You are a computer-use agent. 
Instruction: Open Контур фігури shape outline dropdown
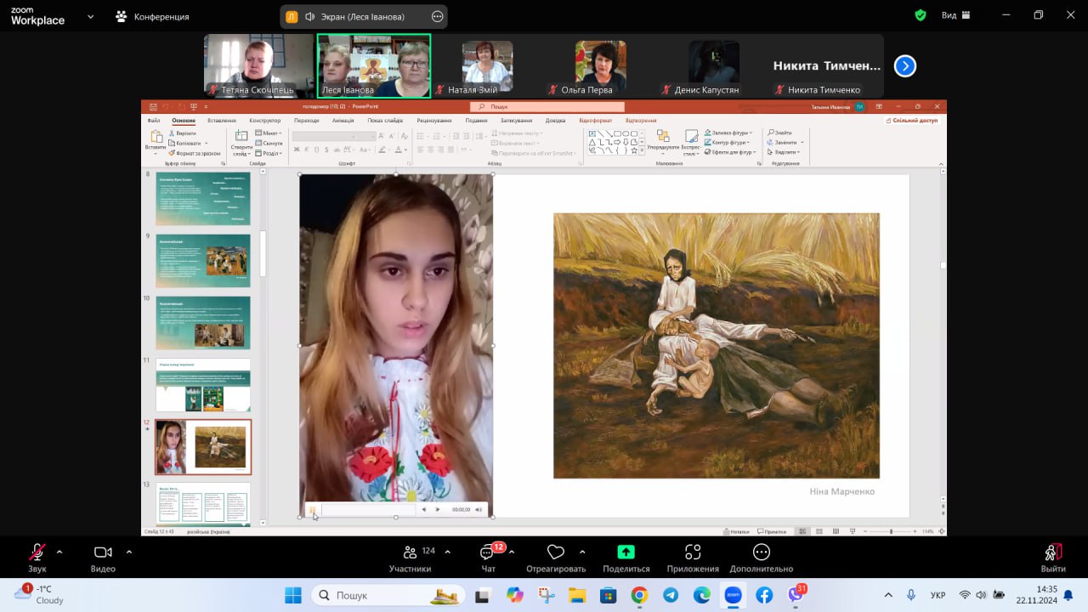(x=728, y=143)
